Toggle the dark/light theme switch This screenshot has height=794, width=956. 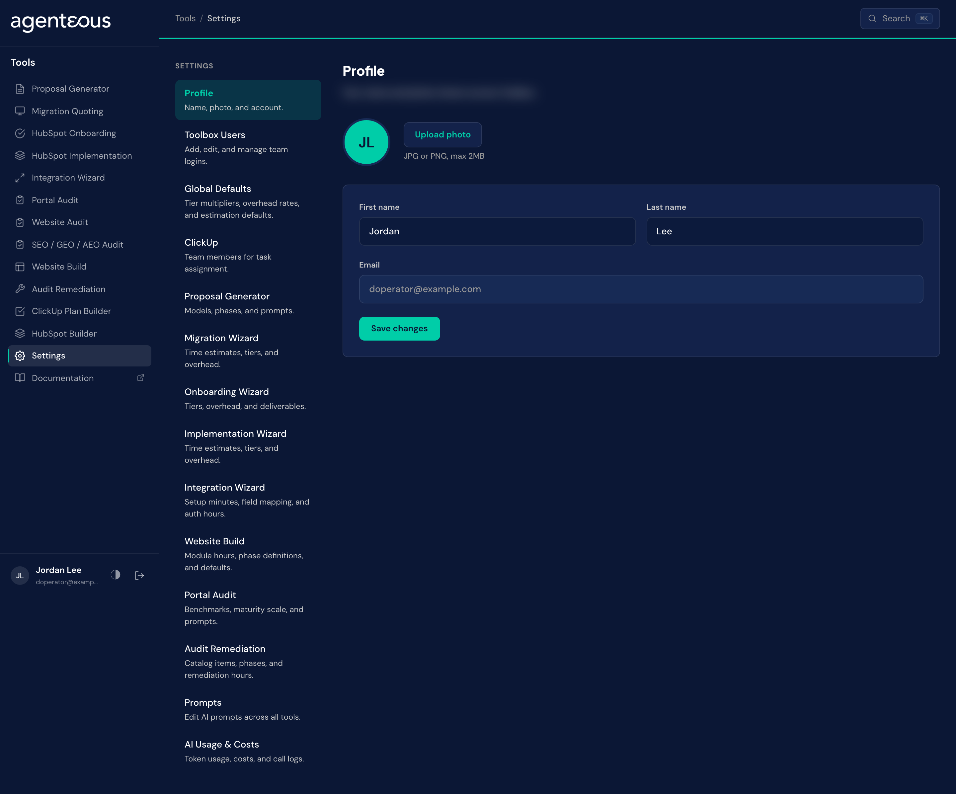116,575
